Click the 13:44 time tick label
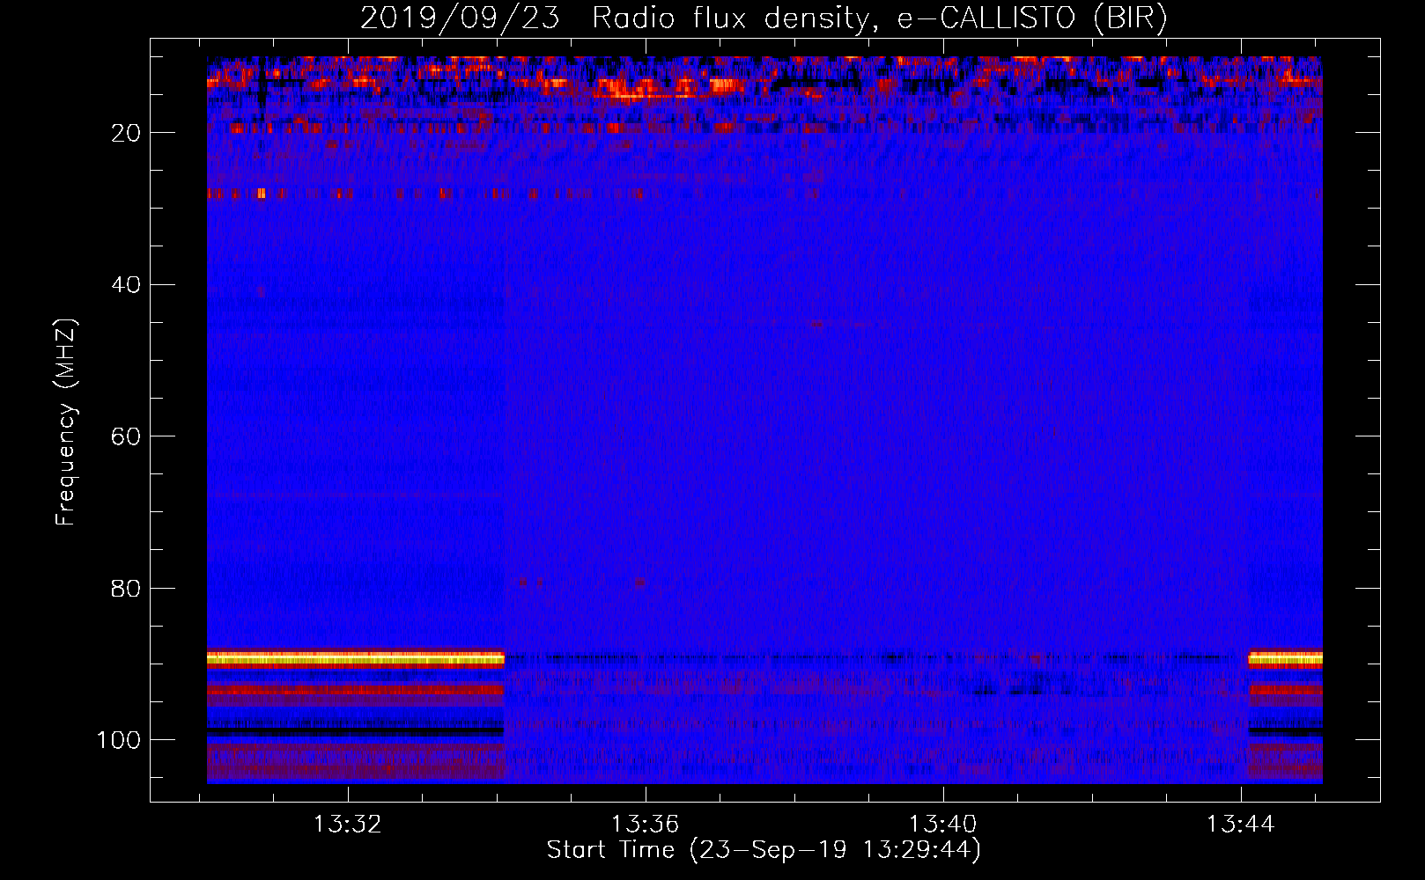This screenshot has width=1425, height=880. pos(1241,824)
